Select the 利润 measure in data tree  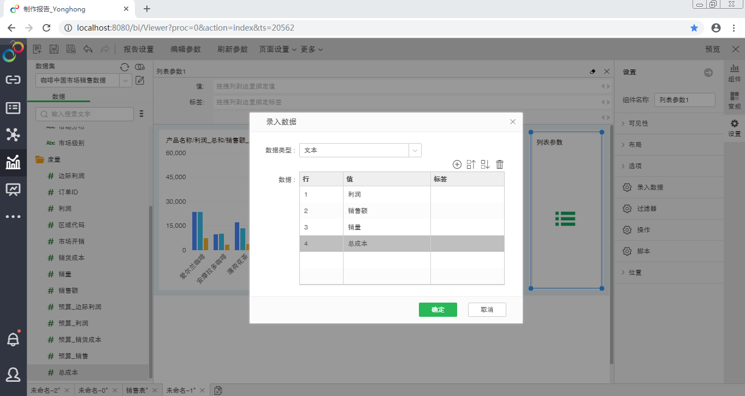[x=65, y=209]
